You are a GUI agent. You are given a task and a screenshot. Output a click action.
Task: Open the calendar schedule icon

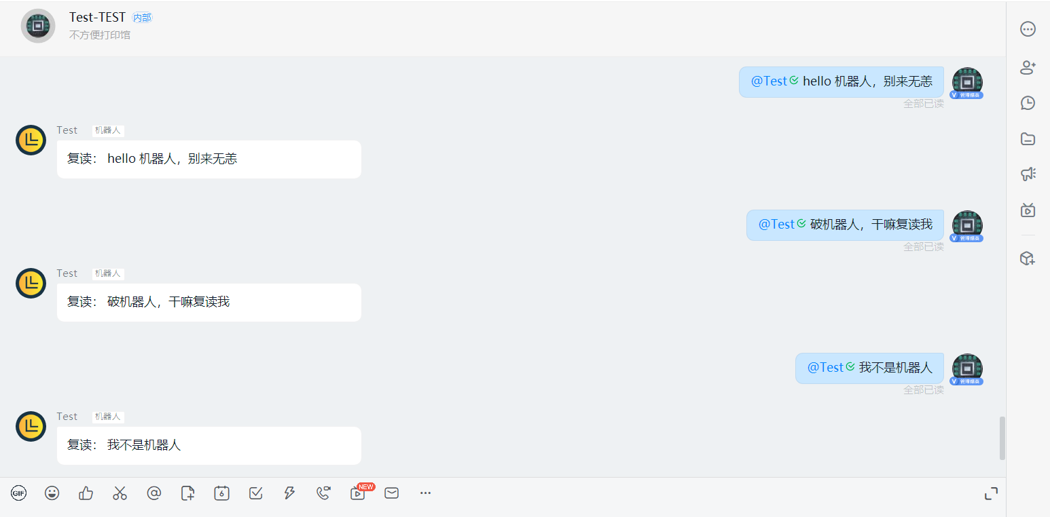click(x=221, y=493)
